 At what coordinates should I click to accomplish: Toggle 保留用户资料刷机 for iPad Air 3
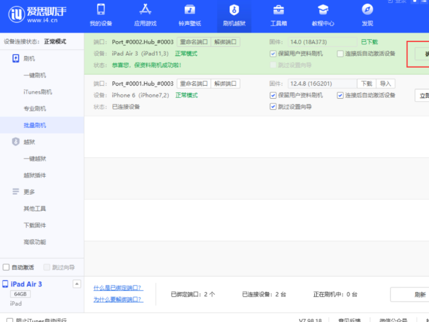pos(273,54)
